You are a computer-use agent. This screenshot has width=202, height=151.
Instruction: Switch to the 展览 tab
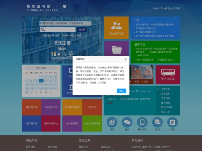coord(137,82)
